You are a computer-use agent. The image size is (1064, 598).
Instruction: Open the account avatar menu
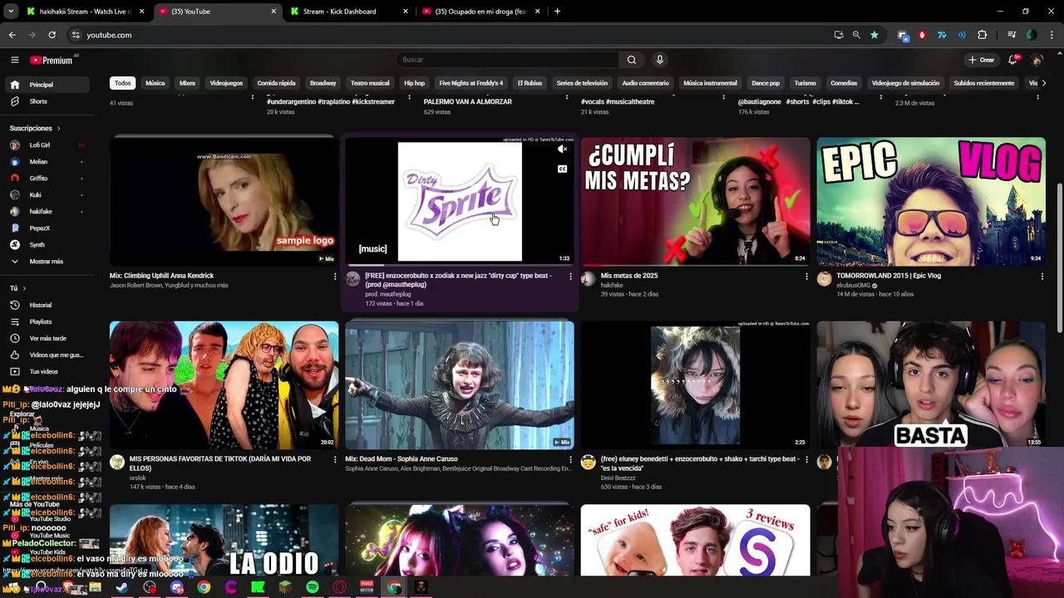click(x=1037, y=60)
